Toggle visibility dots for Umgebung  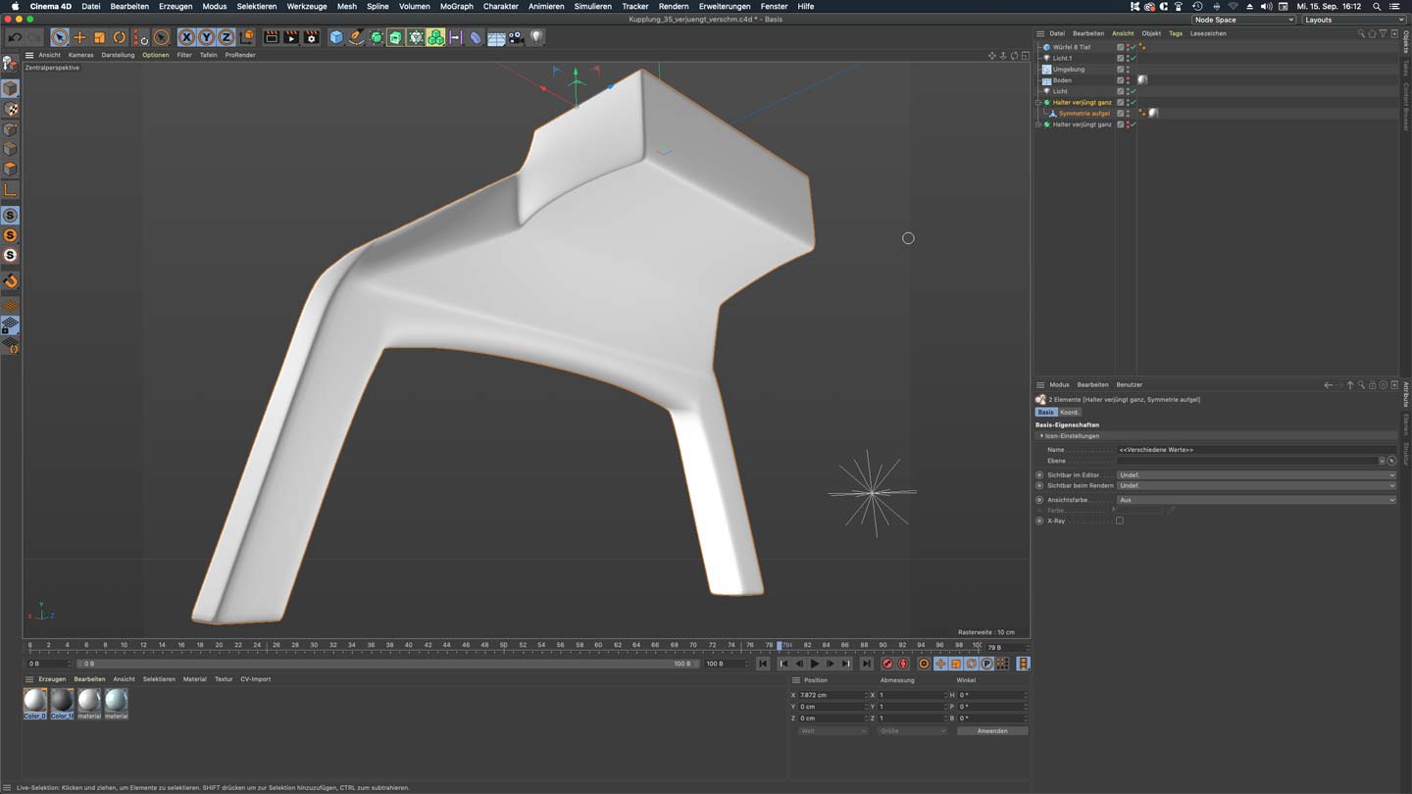(1128, 70)
